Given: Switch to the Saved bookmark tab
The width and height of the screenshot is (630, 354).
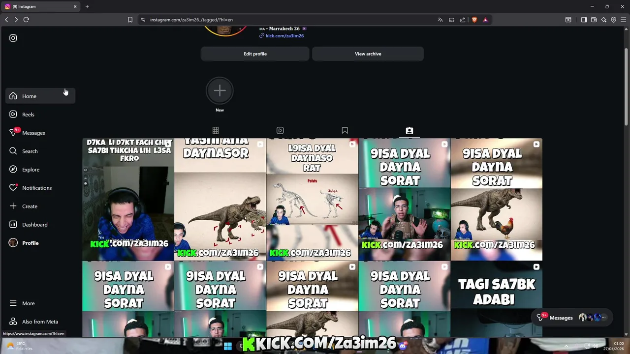Looking at the screenshot, I should (345, 130).
